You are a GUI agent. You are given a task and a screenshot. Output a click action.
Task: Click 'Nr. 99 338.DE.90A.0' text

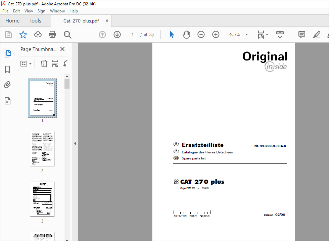[x=270, y=146]
